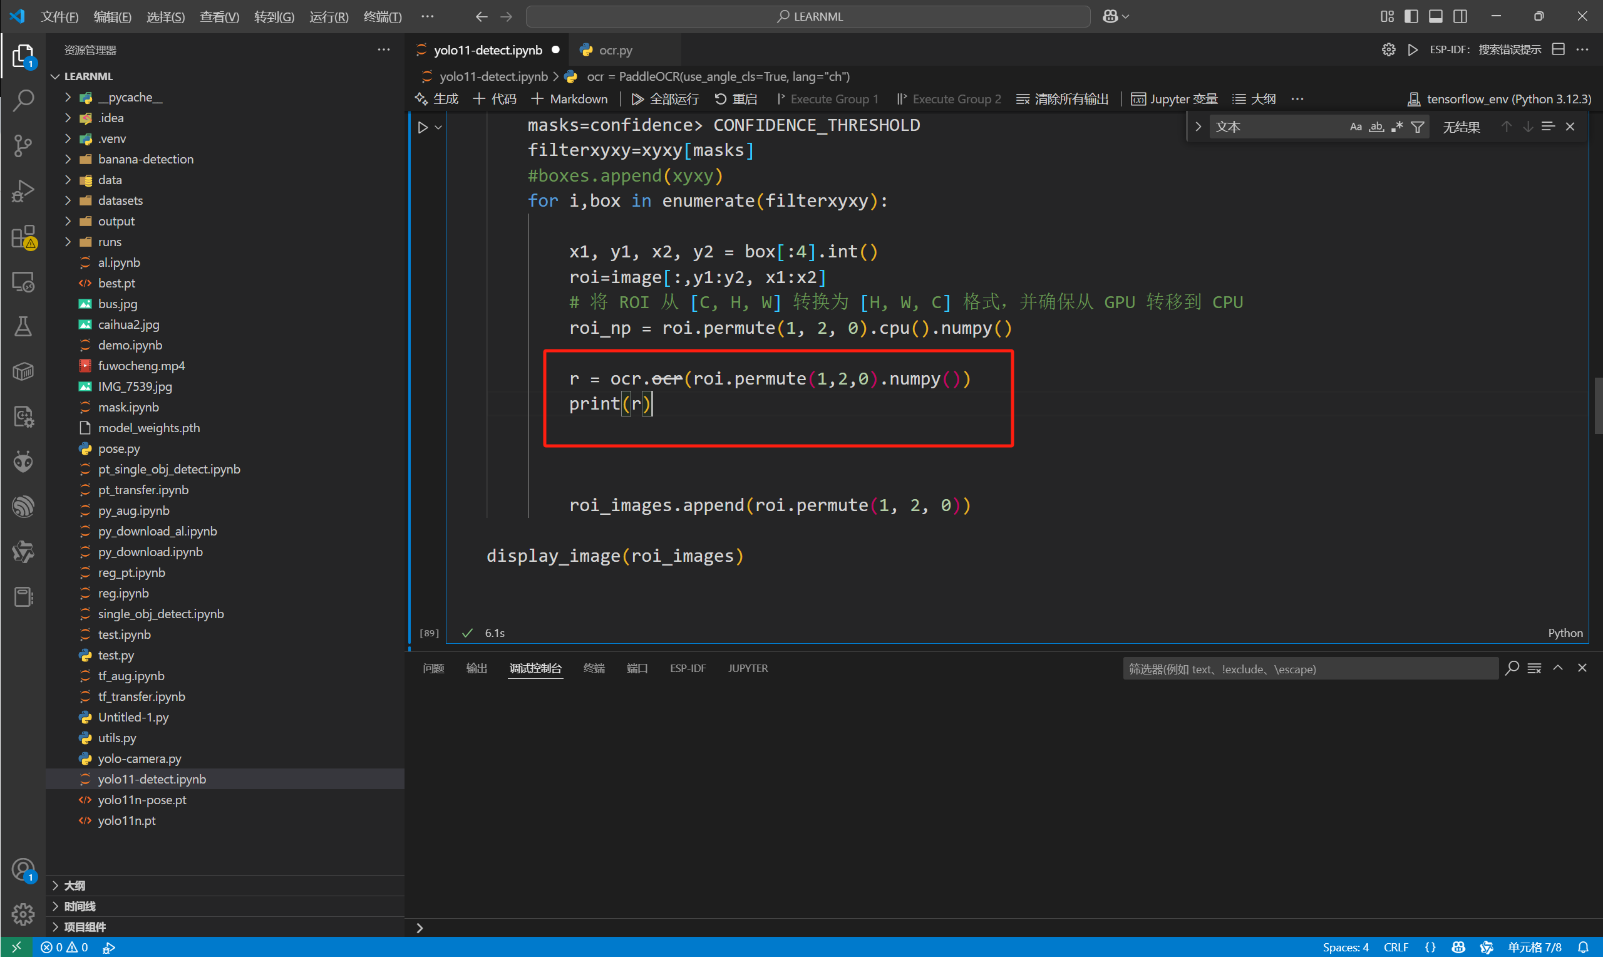Open the Accounts icon in activity bar
This screenshot has width=1603, height=957.
point(23,869)
